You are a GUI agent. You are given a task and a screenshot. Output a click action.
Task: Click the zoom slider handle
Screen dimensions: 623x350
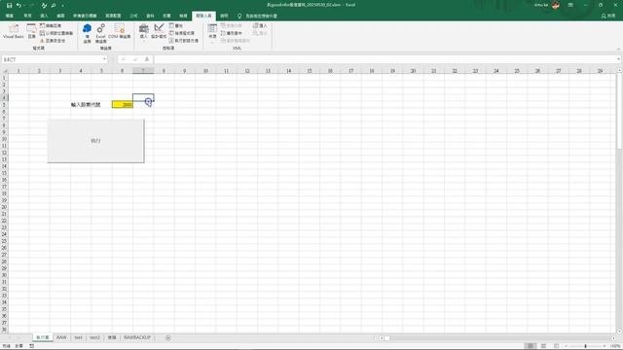point(585,346)
